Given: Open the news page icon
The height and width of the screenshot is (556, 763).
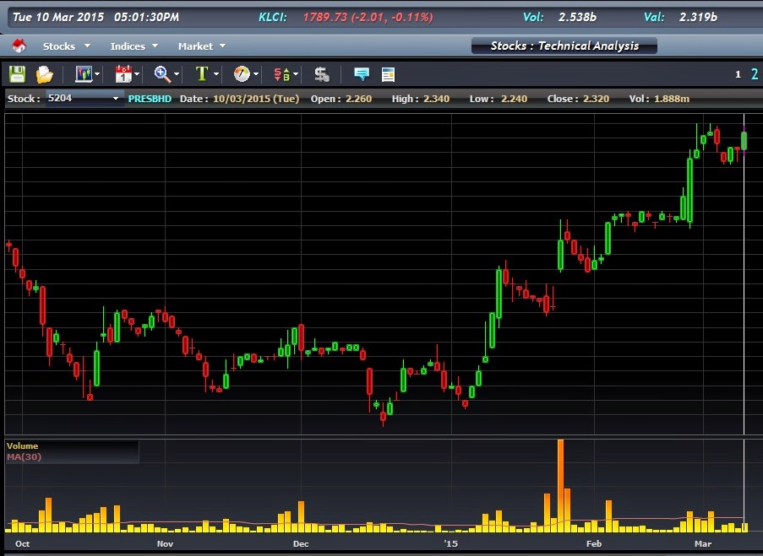Looking at the screenshot, I should pyautogui.click(x=389, y=74).
